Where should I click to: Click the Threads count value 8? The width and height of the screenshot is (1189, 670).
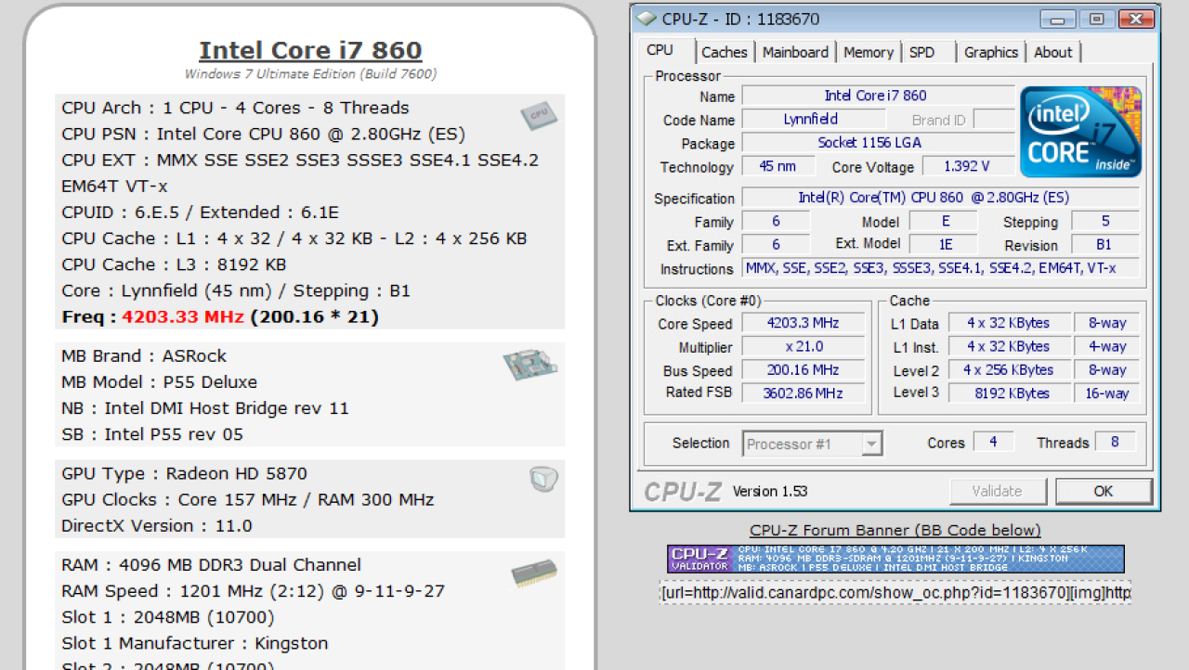point(1115,442)
